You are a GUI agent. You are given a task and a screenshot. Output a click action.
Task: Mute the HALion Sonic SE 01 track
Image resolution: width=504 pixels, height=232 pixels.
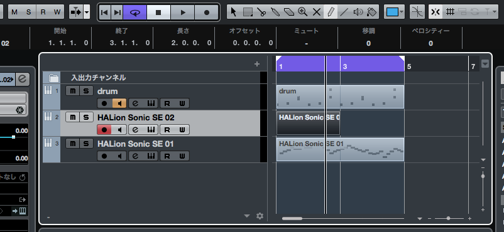[x=73, y=144]
